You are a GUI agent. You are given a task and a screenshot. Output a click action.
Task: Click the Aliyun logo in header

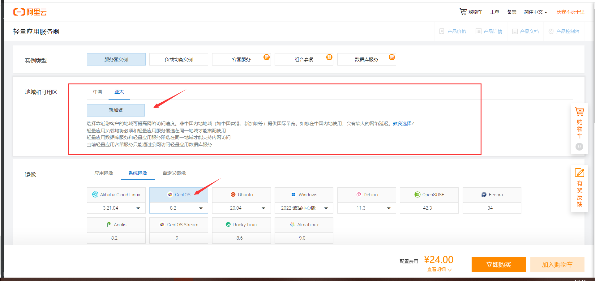coord(30,12)
